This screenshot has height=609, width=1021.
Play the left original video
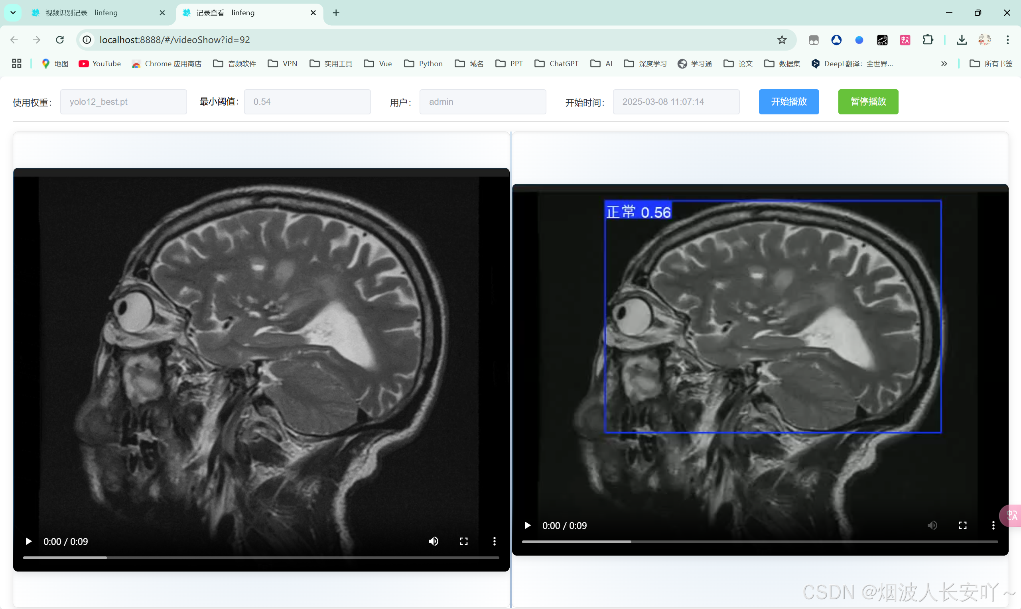pos(28,541)
